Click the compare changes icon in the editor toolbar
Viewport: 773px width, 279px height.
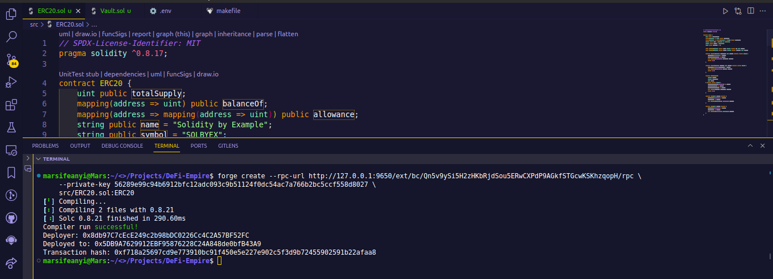[x=738, y=11]
